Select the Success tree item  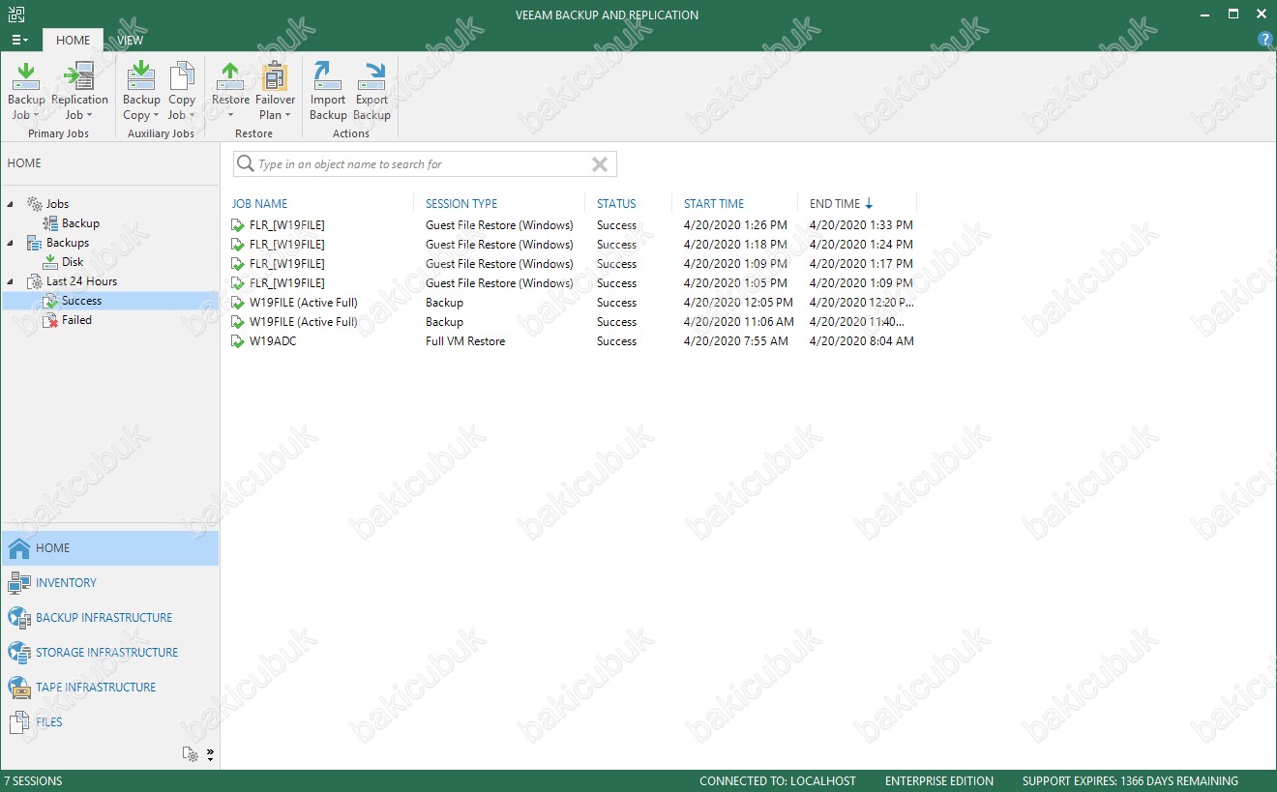[81, 301]
